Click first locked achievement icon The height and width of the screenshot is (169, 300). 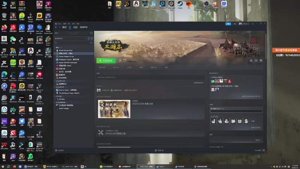(213, 121)
